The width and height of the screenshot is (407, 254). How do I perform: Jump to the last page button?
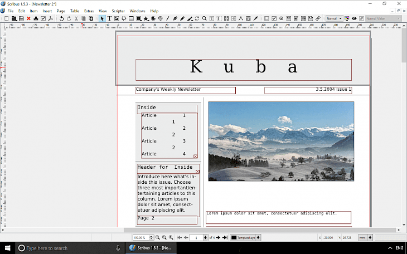[225, 237]
